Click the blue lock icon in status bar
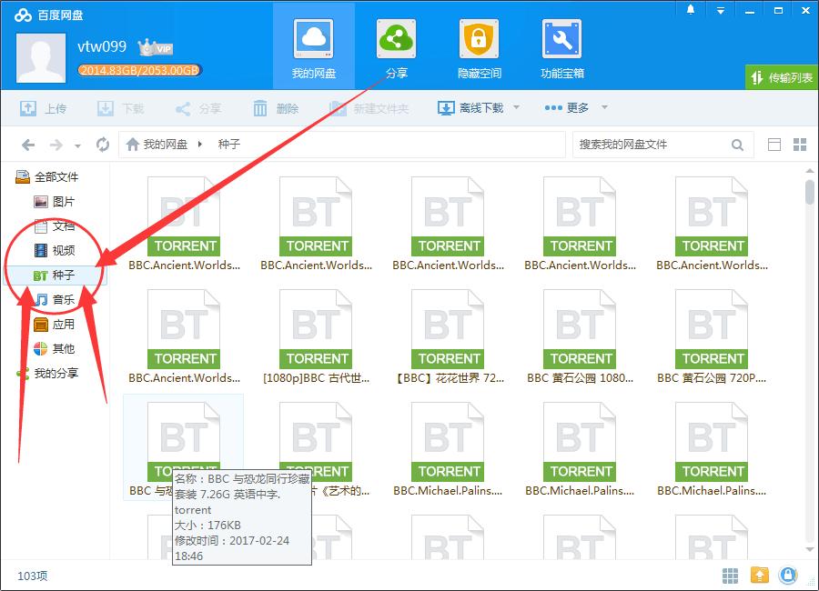Image resolution: width=819 pixels, height=591 pixels. click(788, 576)
